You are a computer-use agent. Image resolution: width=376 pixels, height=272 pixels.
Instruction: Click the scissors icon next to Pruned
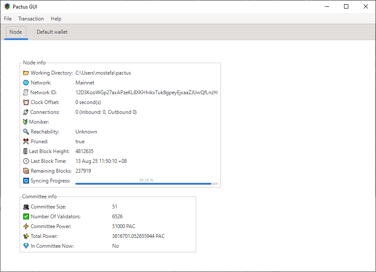pos(26,142)
